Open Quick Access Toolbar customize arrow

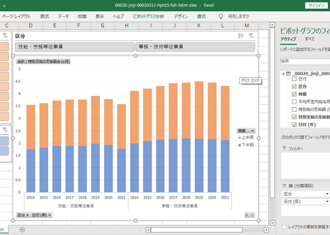click(4, 6)
